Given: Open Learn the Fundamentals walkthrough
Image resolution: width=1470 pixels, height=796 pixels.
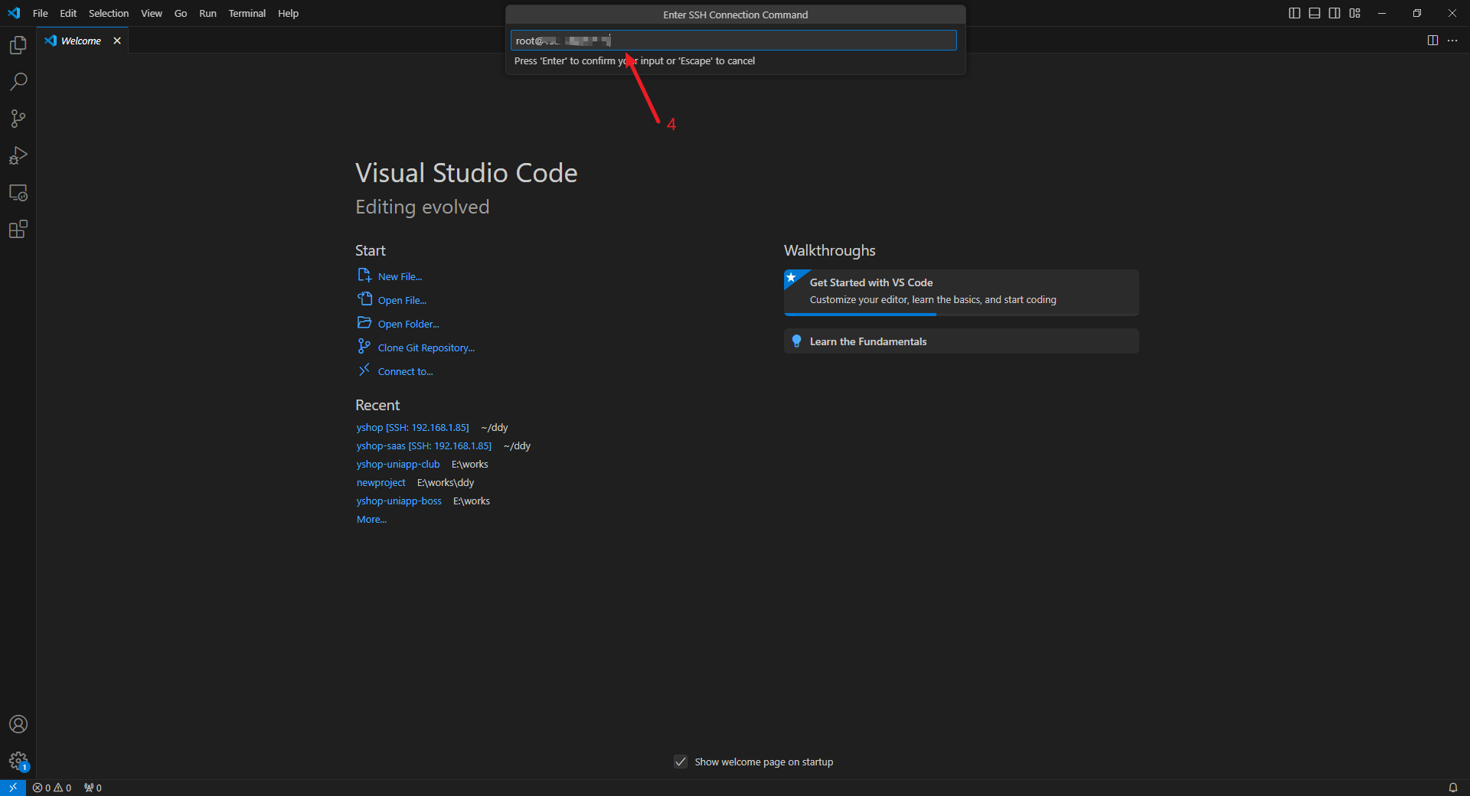Looking at the screenshot, I should pyautogui.click(x=961, y=341).
